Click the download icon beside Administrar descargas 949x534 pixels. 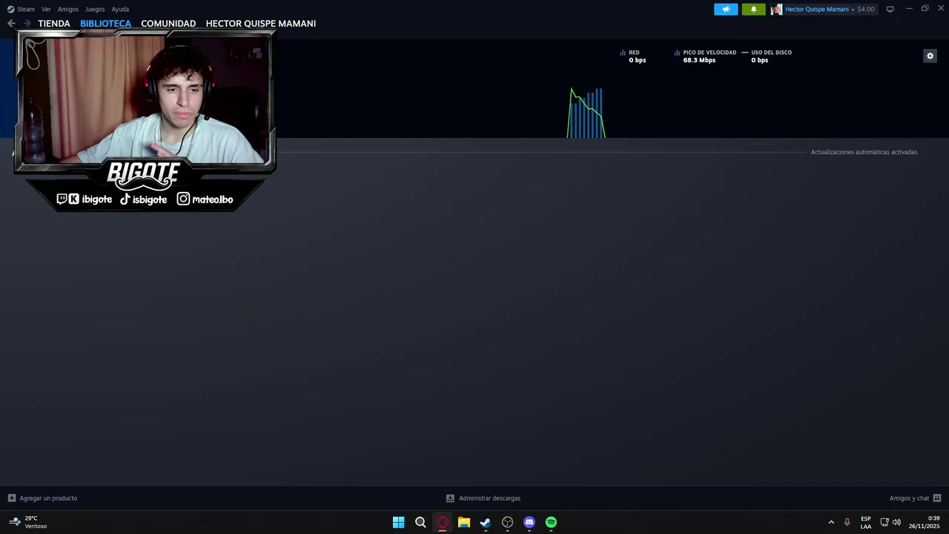click(450, 498)
